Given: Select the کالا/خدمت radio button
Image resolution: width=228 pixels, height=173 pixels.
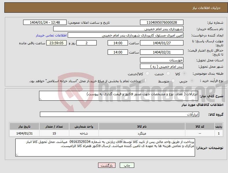Looking at the screenshot, I should tap(147, 73).
